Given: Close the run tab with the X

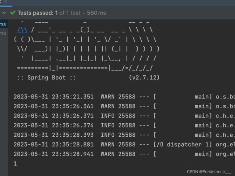Looking at the screenshot, I should (6, 1).
